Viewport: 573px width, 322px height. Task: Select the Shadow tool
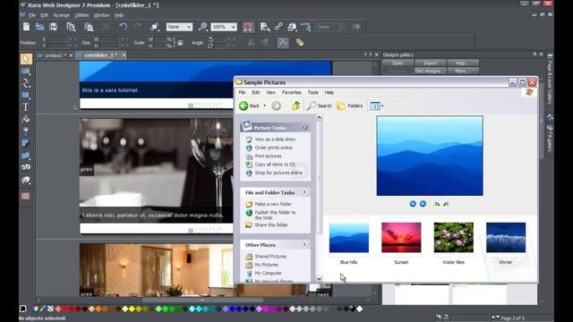[26, 143]
